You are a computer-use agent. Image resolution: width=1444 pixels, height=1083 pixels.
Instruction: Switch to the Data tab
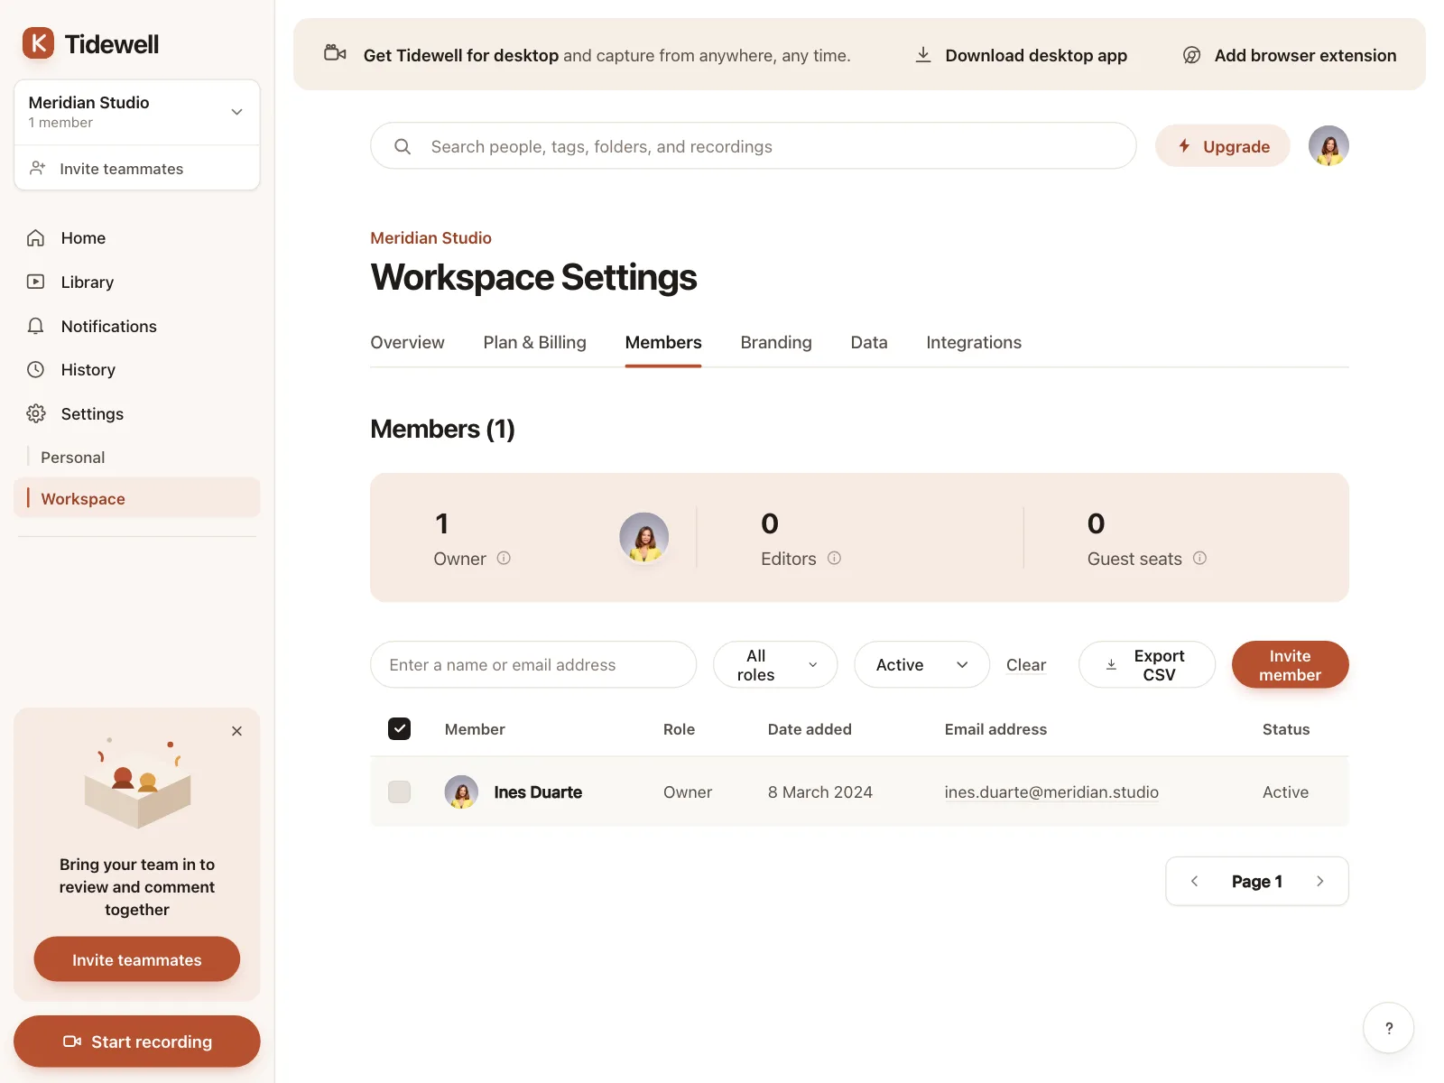(869, 342)
